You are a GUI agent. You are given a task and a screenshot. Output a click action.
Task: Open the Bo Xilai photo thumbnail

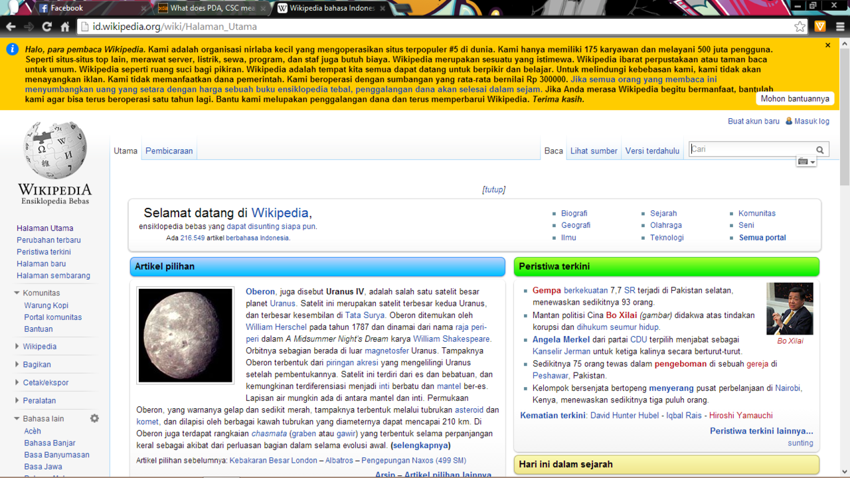(790, 309)
